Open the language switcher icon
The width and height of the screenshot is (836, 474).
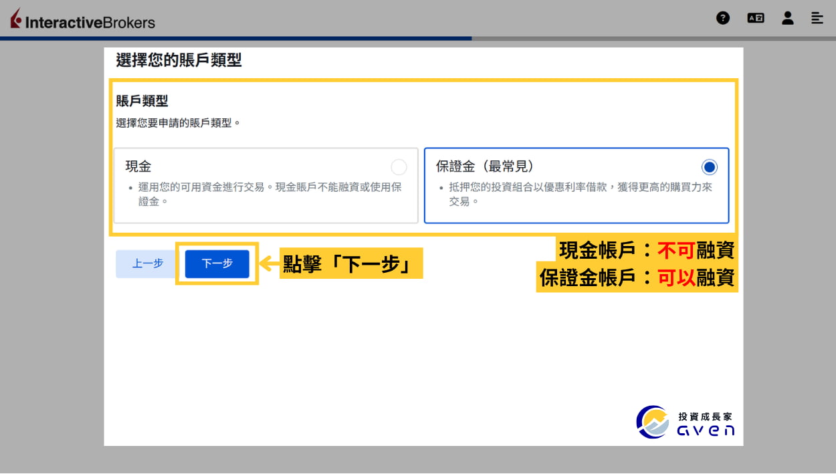(756, 18)
